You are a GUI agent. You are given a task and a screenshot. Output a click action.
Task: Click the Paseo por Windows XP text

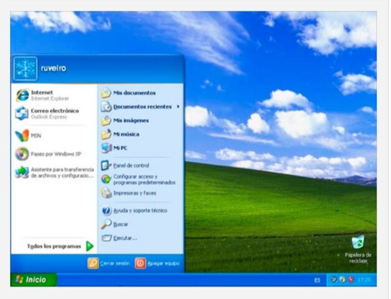[56, 154]
